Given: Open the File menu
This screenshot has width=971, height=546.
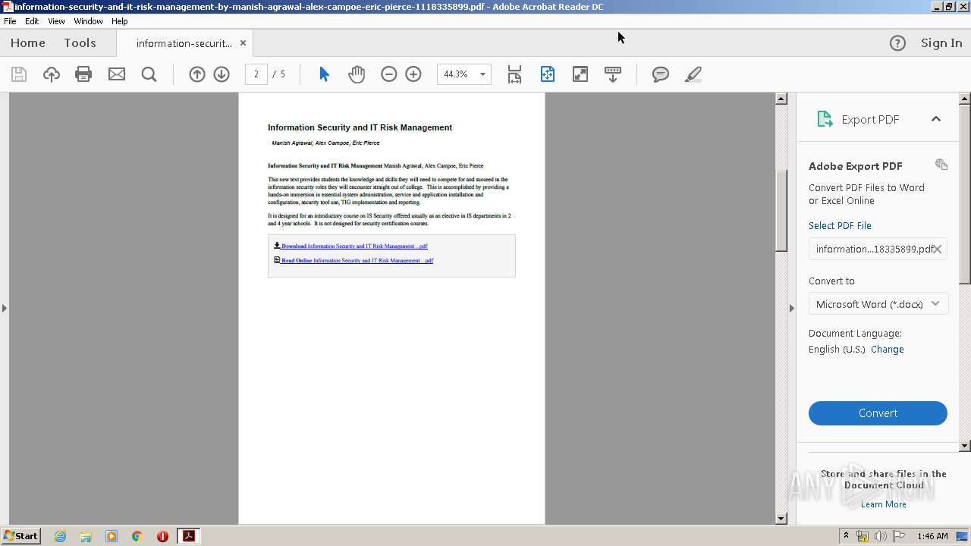Looking at the screenshot, I should (x=10, y=21).
